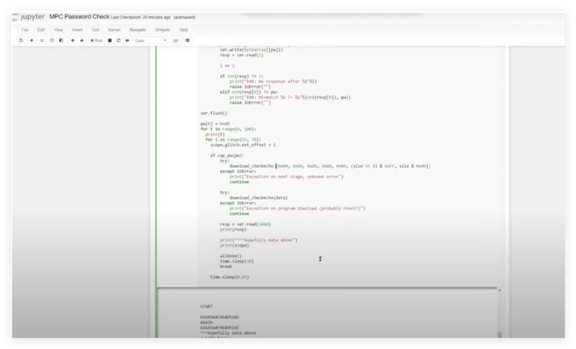Open the Kernel menu

[x=114, y=30]
